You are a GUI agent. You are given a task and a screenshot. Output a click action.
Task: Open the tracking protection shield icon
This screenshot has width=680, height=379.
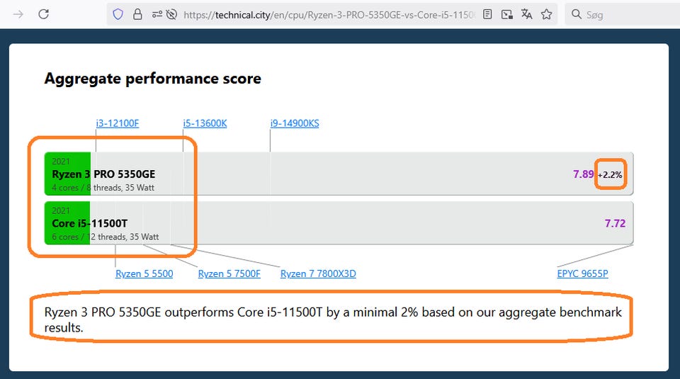tap(118, 14)
